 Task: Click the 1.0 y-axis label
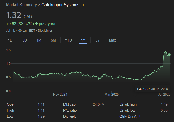coord(8,64)
